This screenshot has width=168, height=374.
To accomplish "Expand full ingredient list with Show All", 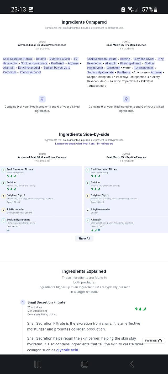I will coord(84,238).
